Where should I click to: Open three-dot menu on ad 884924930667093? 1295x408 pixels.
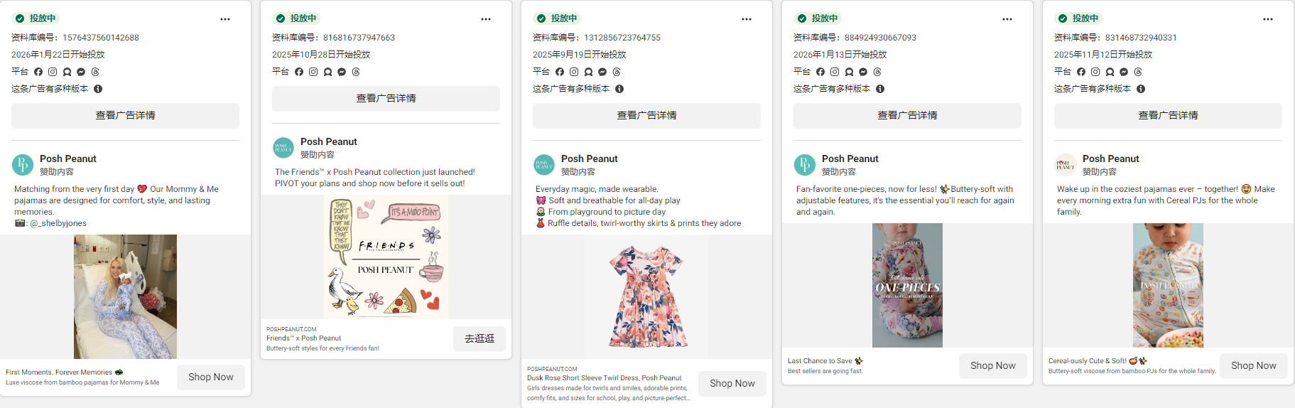pyautogui.click(x=1007, y=19)
